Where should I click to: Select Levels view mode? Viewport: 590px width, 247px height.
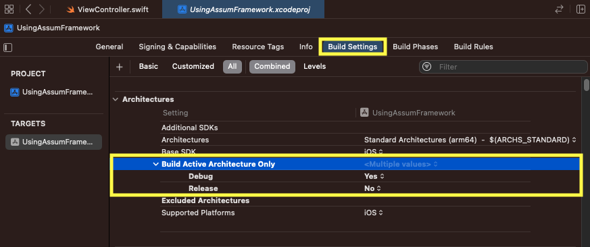point(314,67)
